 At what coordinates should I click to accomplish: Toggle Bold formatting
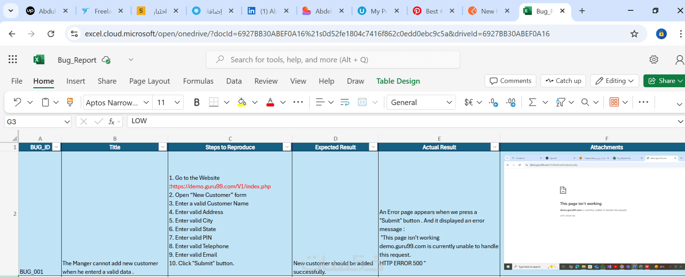point(197,103)
